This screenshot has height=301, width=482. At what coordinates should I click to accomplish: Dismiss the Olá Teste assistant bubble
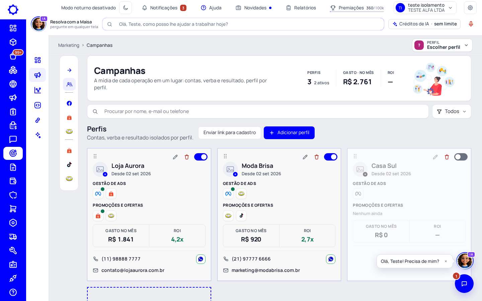coord(446,262)
